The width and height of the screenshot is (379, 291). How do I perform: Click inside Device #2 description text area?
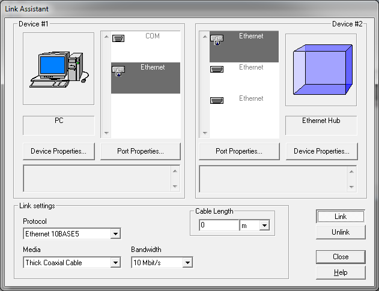click(273, 179)
